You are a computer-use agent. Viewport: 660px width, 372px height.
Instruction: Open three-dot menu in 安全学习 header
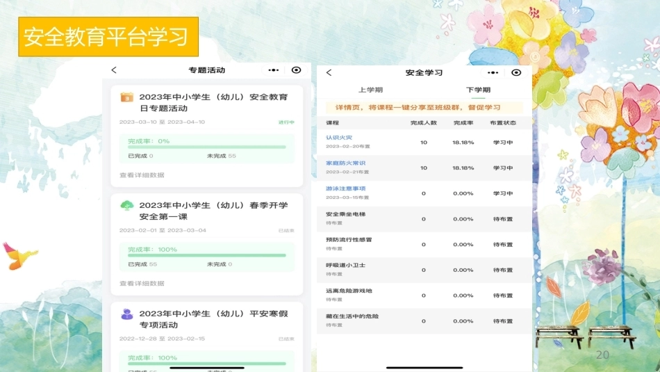[493, 73]
